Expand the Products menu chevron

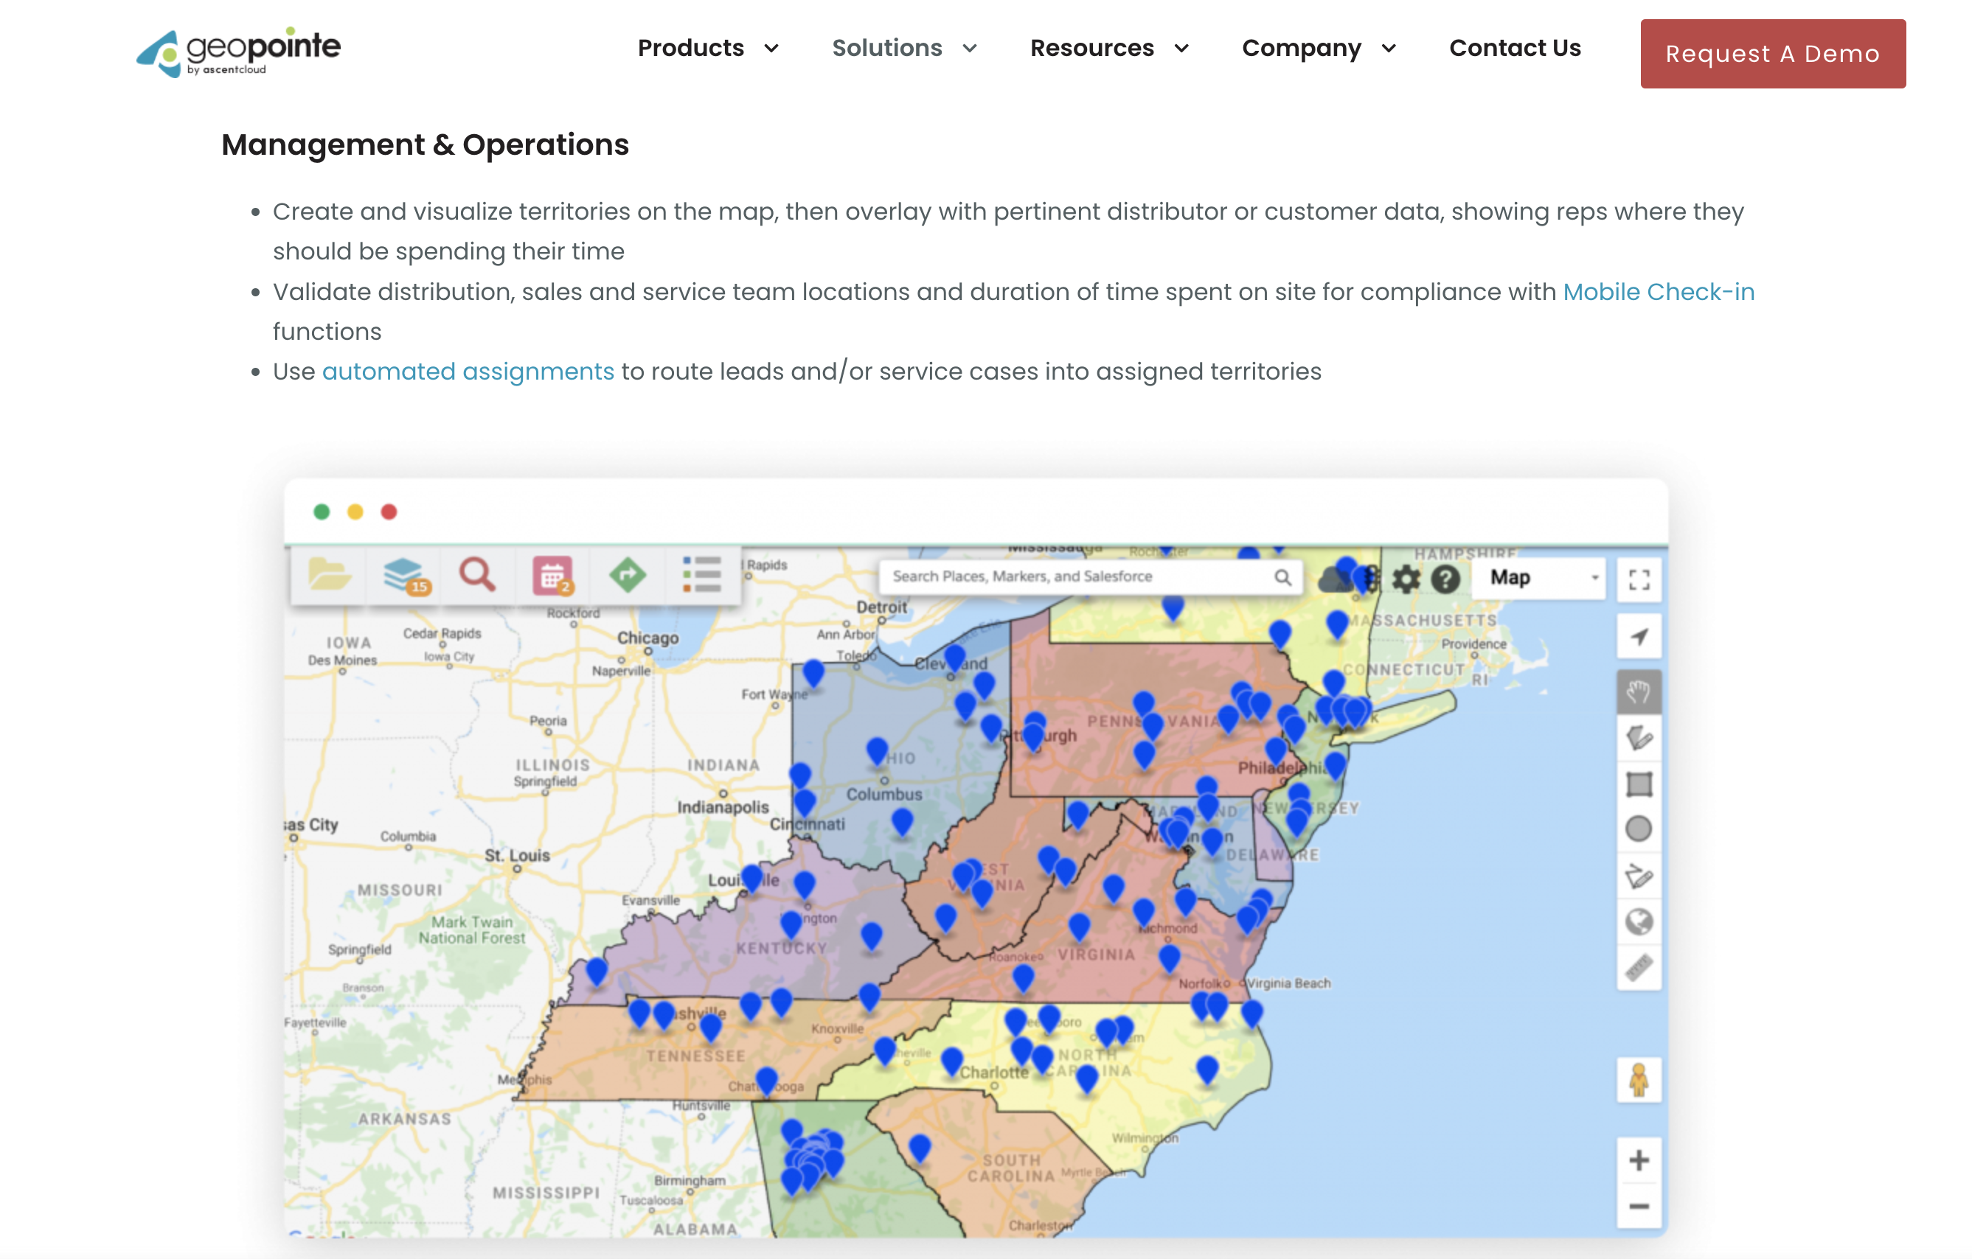(771, 49)
